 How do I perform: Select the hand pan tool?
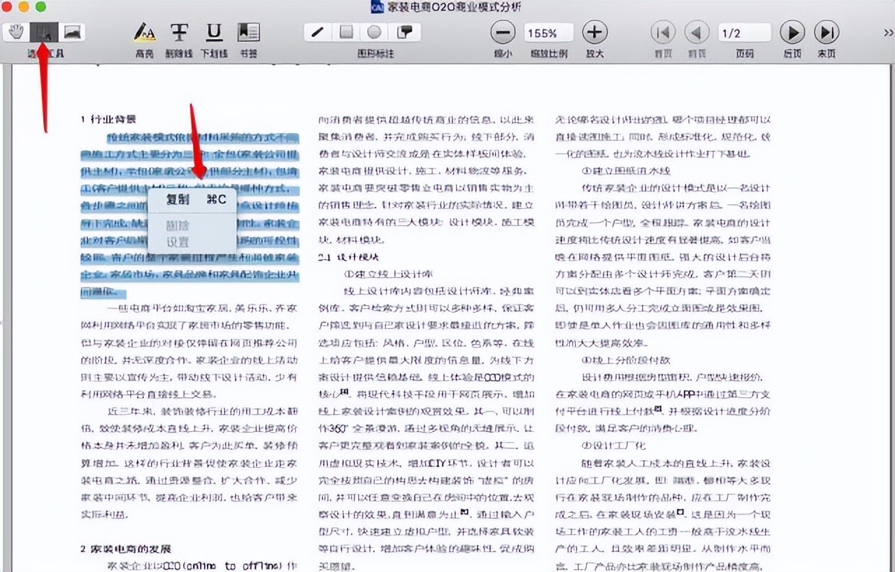pos(15,31)
